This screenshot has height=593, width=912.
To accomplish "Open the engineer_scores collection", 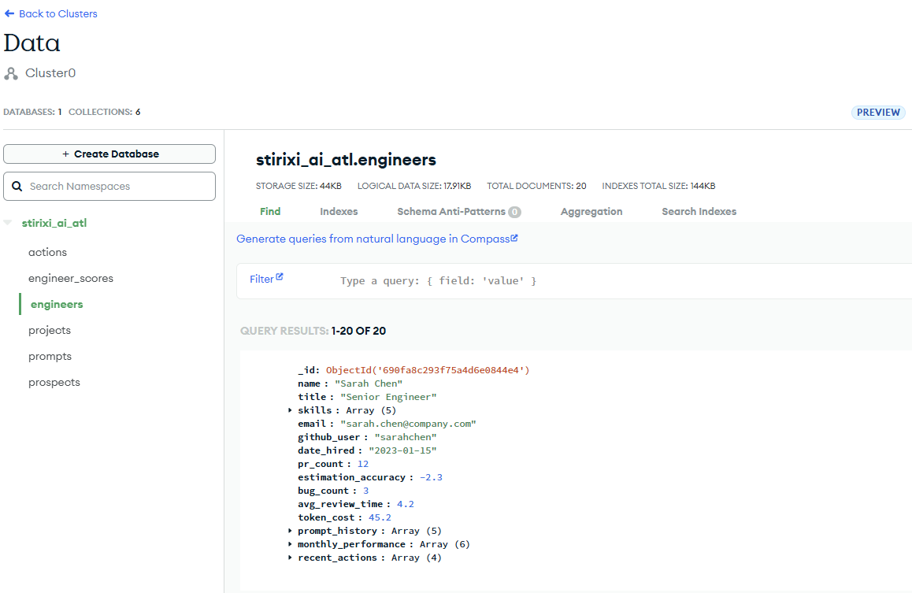I will (71, 279).
